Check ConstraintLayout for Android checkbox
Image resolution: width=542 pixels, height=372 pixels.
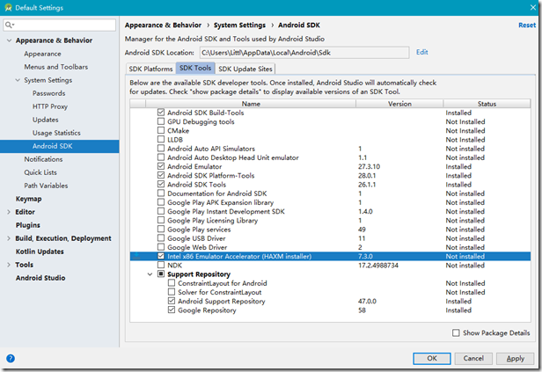point(172,283)
